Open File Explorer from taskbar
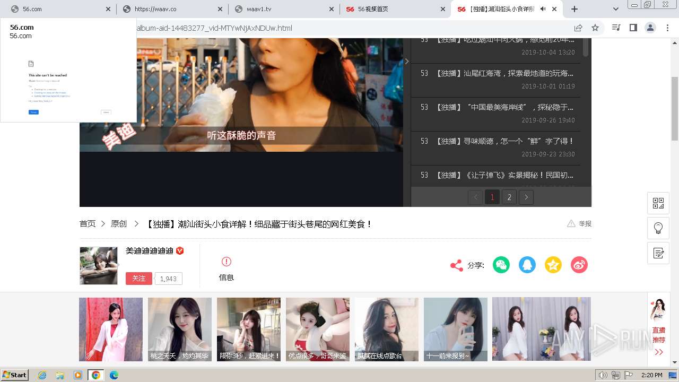The width and height of the screenshot is (679, 382). (x=60, y=375)
